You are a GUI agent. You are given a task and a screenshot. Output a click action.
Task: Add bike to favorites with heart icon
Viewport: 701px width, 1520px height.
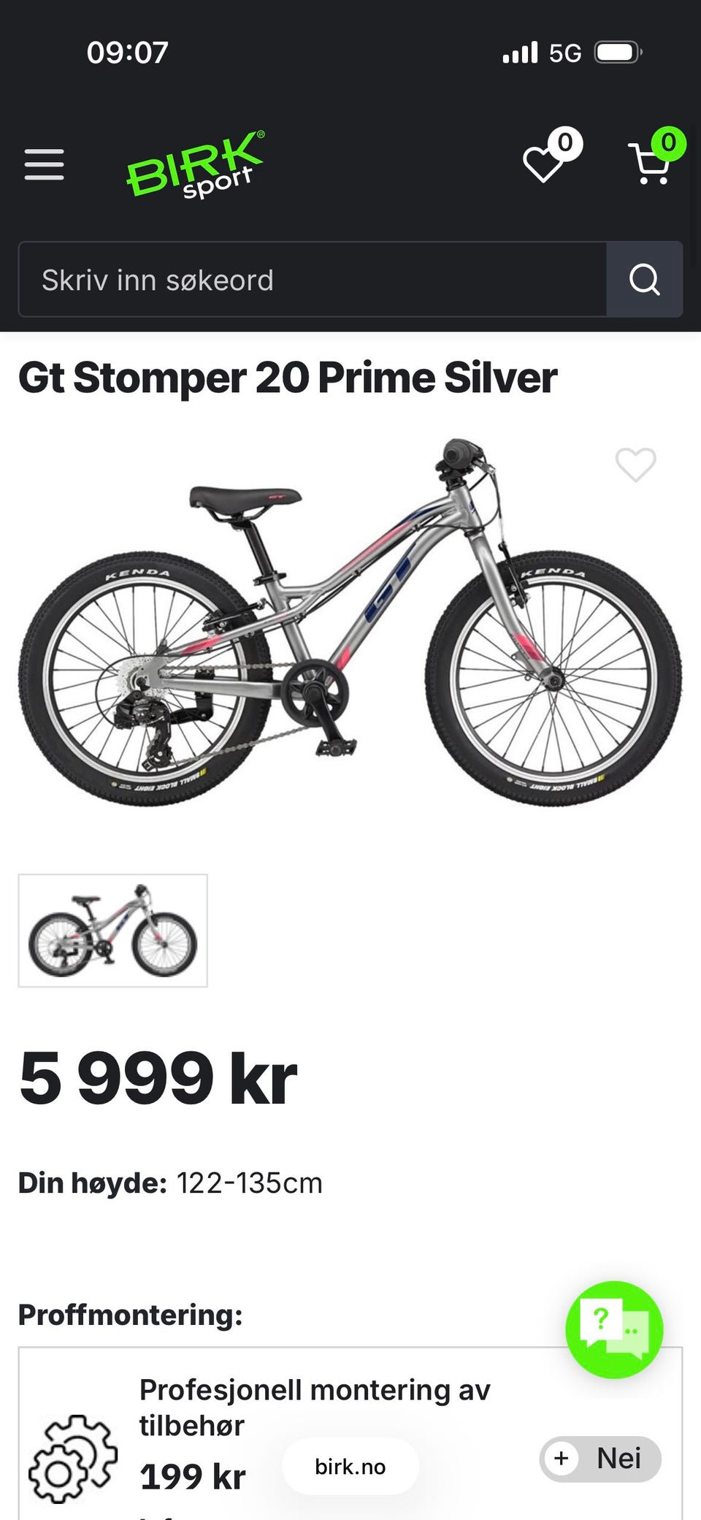[636, 465]
